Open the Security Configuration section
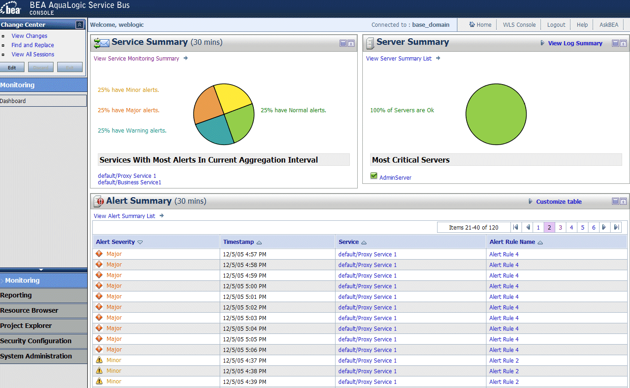 point(36,341)
